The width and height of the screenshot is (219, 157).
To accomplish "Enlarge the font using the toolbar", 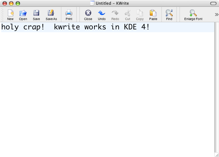I will [193, 15].
